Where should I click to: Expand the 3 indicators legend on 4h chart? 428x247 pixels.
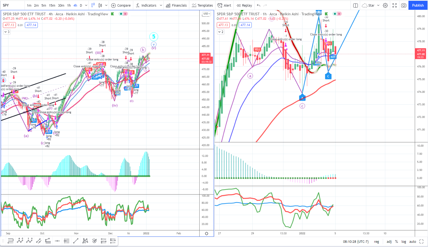(7, 32)
